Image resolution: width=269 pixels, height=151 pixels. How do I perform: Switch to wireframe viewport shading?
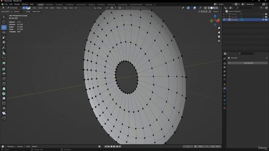(x=209, y=8)
